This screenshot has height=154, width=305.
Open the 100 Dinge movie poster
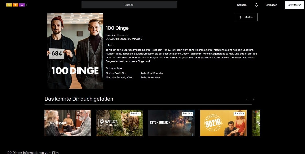[75, 51]
